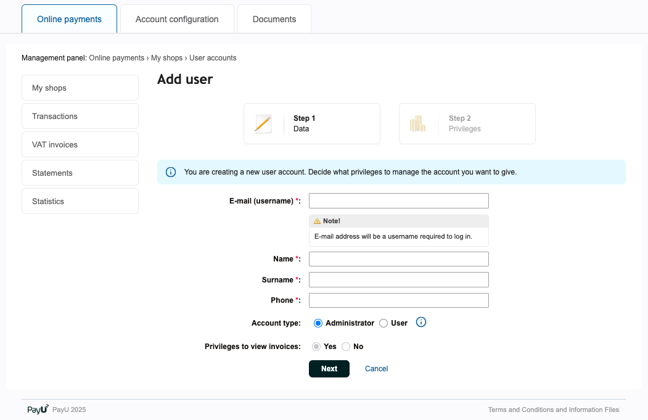This screenshot has height=420, width=648.
Task: Click the info icon in the blue notice banner
Action: [x=171, y=172]
